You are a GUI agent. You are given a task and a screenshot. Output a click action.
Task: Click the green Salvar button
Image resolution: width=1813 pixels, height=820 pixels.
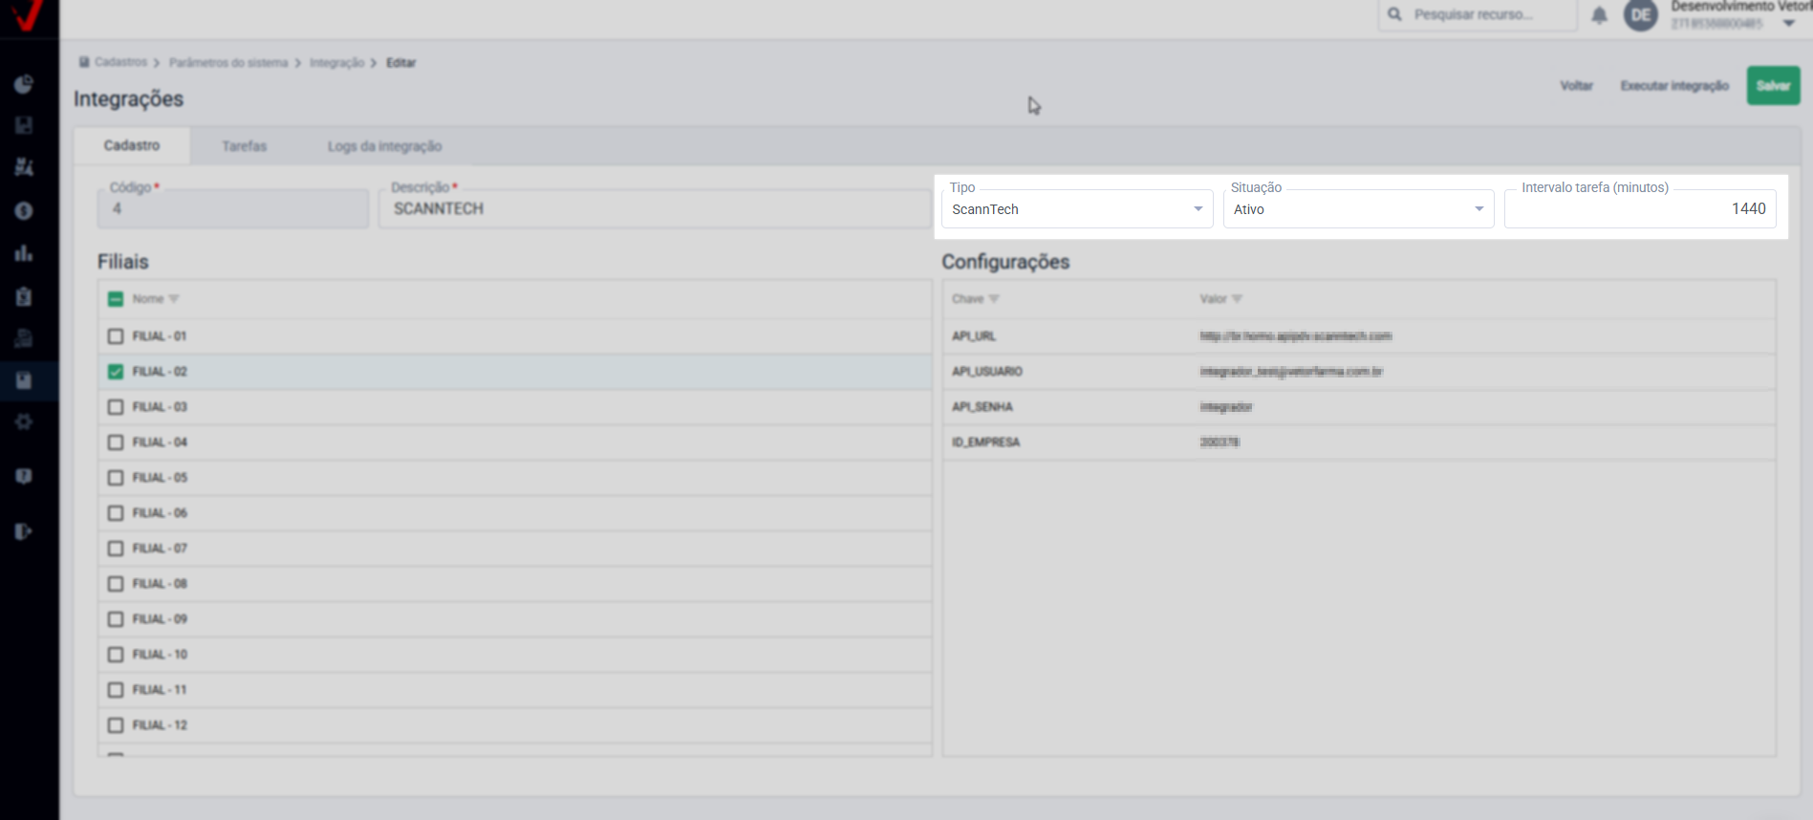[1773, 86]
